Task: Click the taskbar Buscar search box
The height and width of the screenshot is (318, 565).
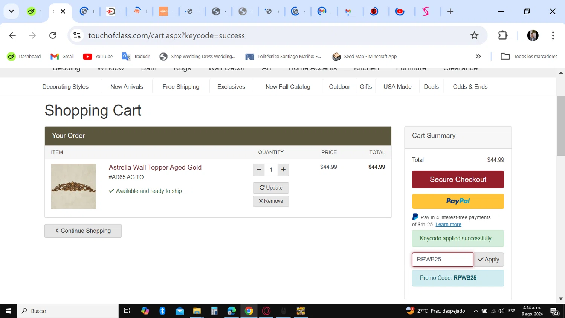Action: (x=68, y=311)
